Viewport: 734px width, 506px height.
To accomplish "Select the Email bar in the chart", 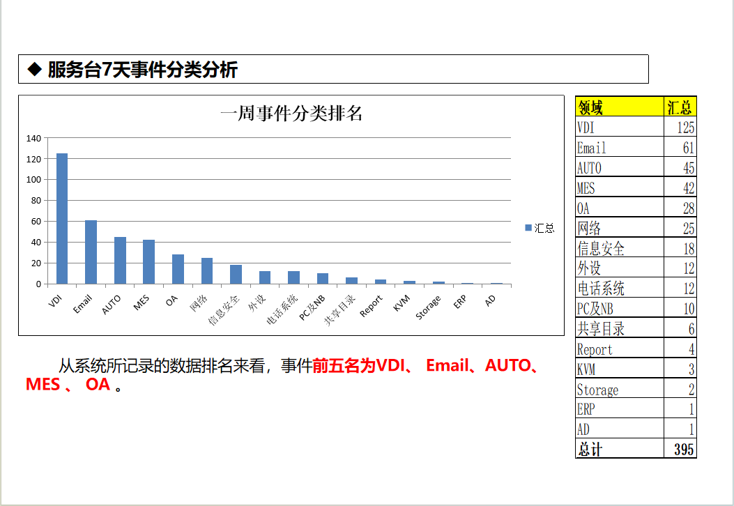I will coord(91,252).
